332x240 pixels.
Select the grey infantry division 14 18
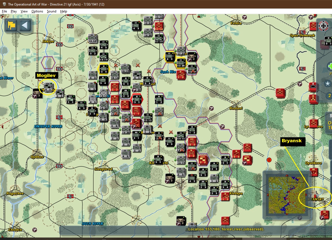[92, 38]
